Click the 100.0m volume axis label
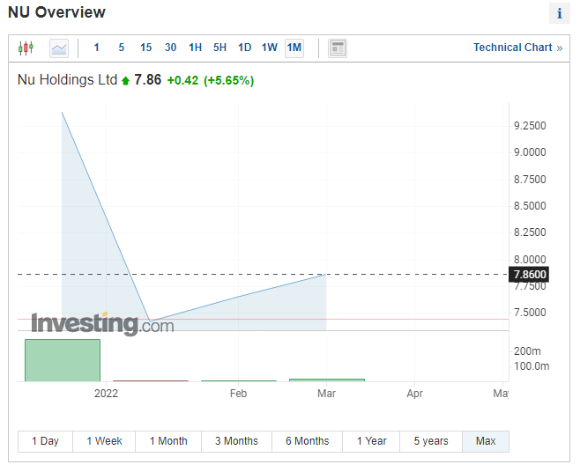The height and width of the screenshot is (472, 580). 532,366
